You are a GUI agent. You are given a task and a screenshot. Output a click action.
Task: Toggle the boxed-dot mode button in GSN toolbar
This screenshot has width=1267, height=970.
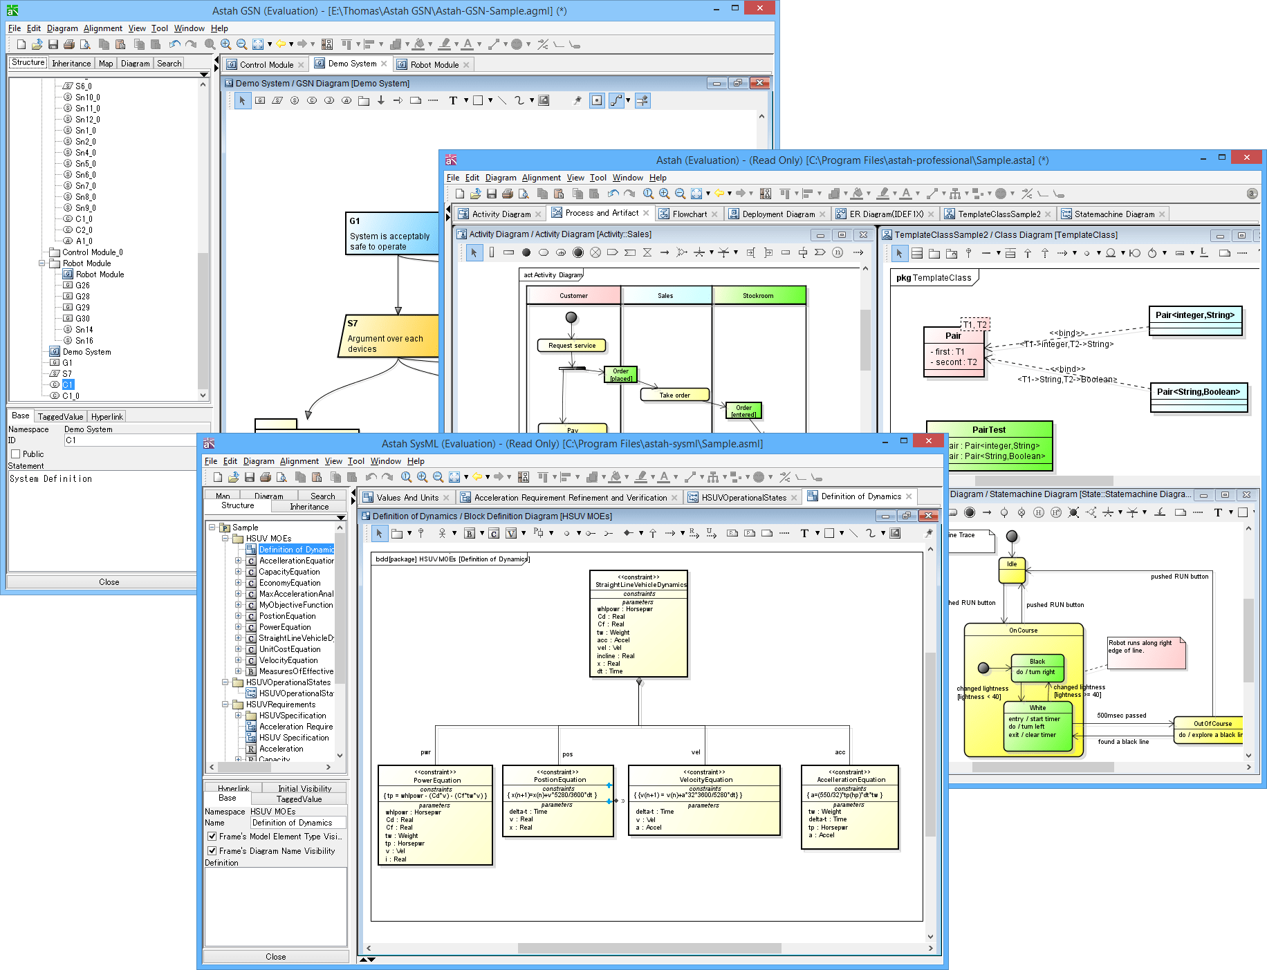[597, 100]
